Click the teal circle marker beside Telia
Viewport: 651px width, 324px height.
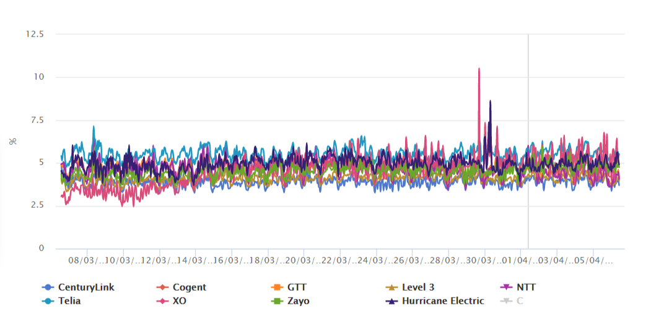pos(48,301)
